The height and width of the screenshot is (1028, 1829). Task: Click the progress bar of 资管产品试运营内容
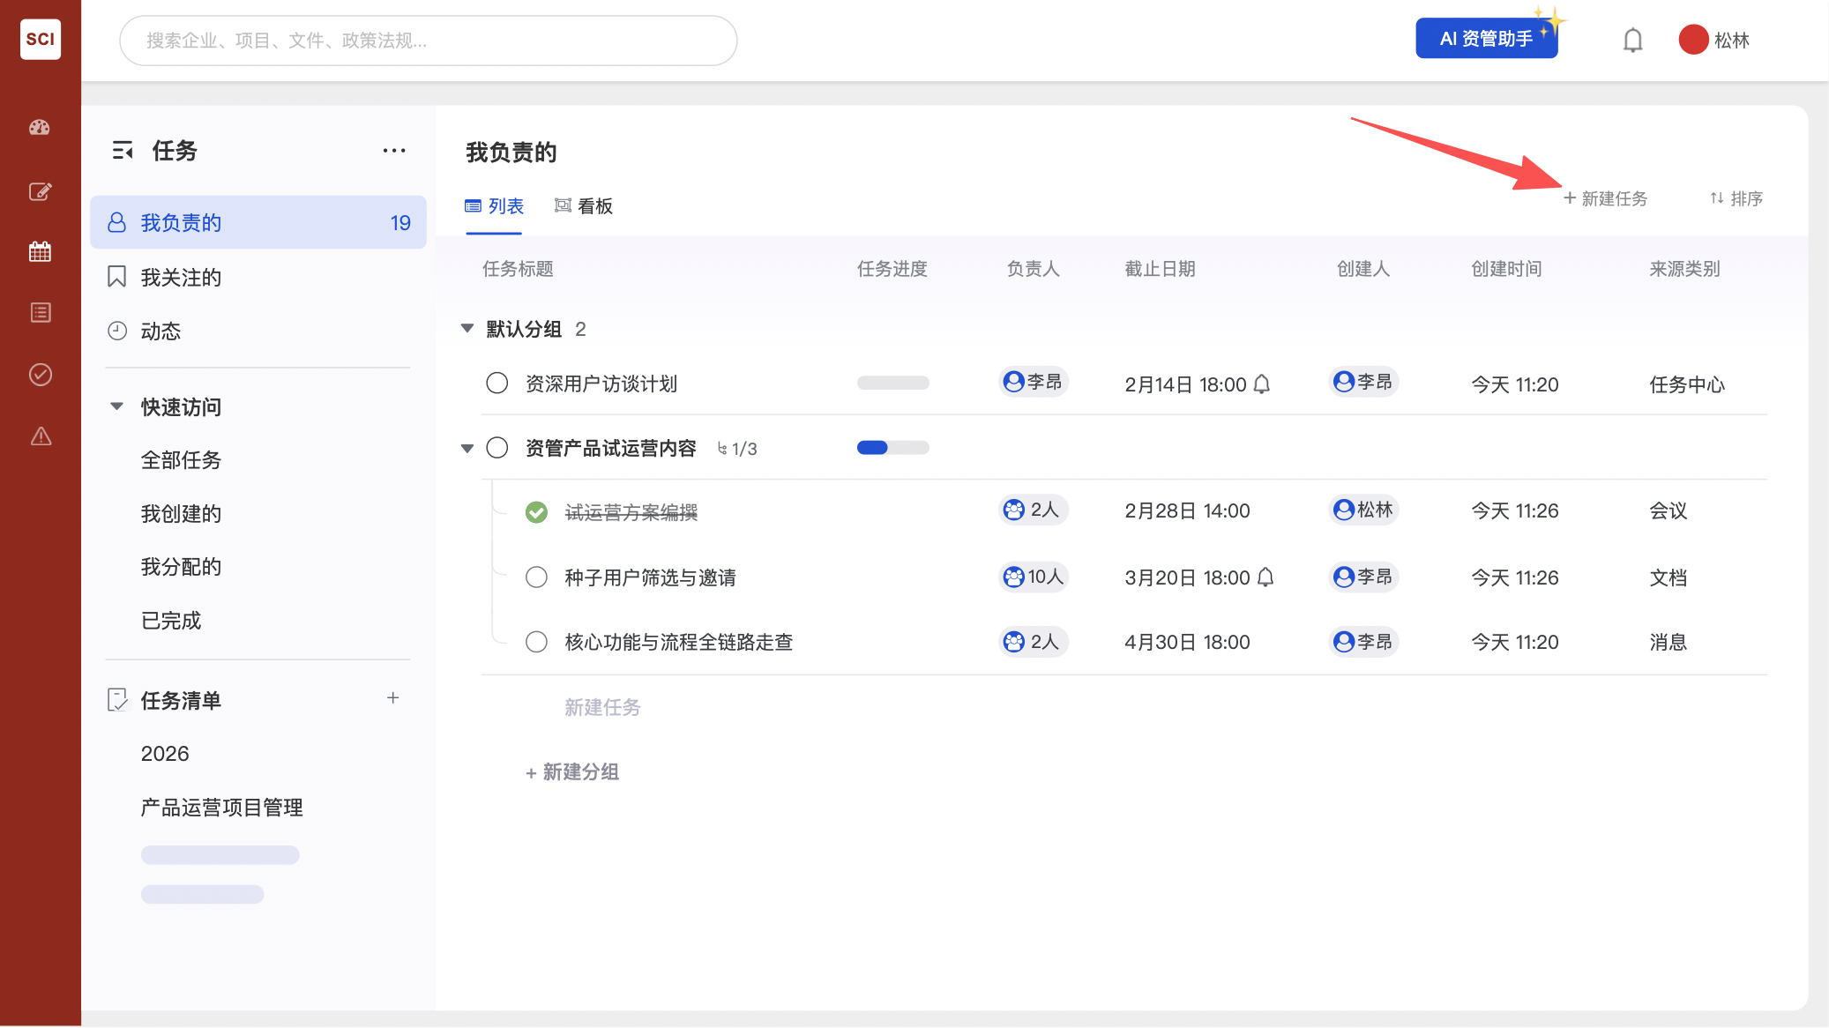point(892,448)
